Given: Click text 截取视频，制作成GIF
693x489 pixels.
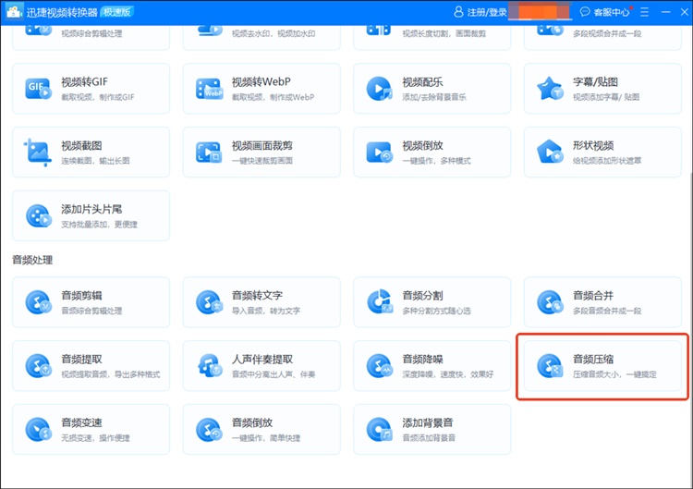Looking at the screenshot, I should tap(97, 97).
